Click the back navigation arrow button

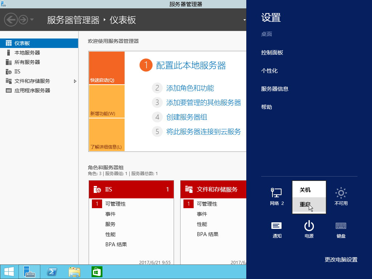coord(11,19)
